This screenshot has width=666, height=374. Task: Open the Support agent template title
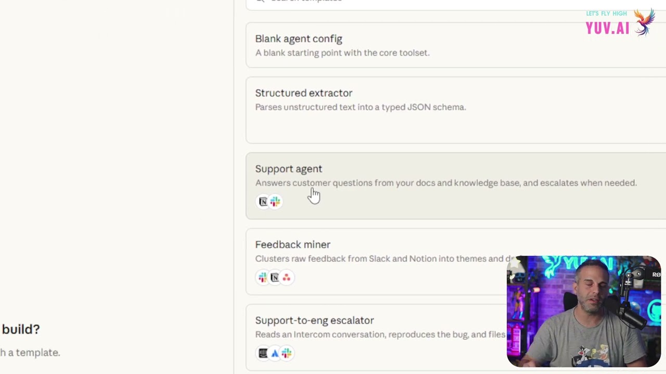click(289, 169)
